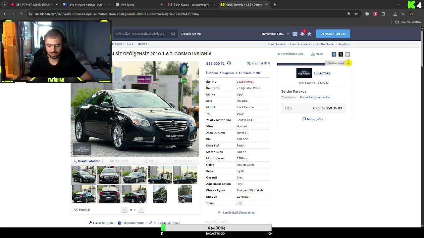Open the Karşılaştır link
Screen dimensions: 424x238
click(x=344, y=44)
